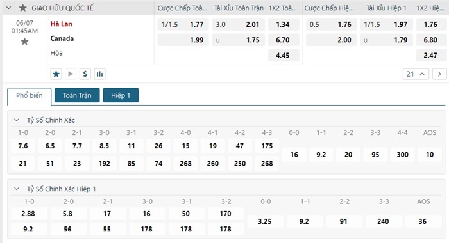Viewport: 449px width, 243px height.
Task: Open live stream play icon
Action: click(71, 74)
